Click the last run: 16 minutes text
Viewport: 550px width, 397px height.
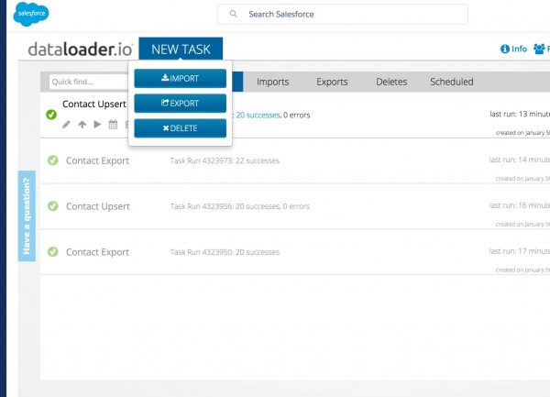point(520,205)
